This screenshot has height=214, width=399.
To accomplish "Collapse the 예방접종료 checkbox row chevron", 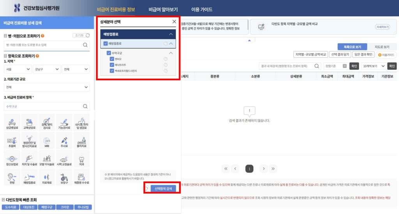I will click(x=171, y=44).
